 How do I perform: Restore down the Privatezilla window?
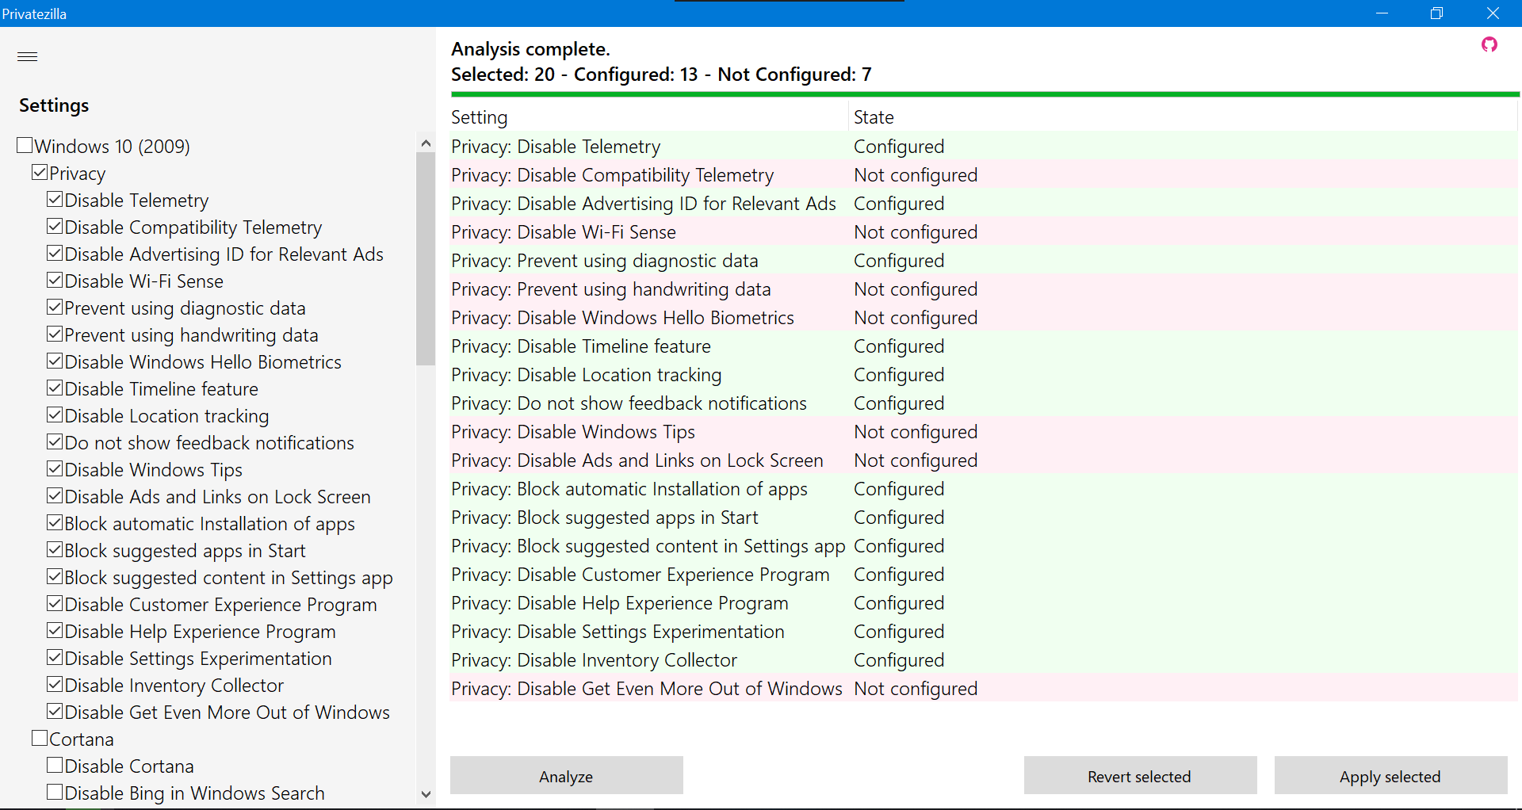click(1436, 13)
